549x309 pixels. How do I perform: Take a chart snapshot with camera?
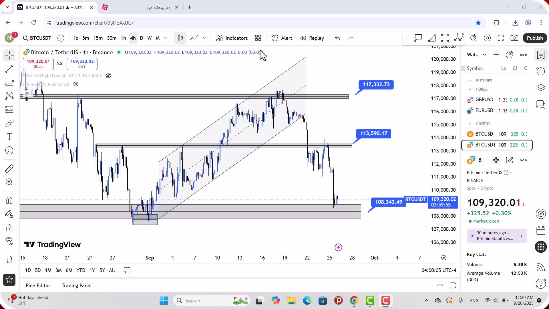514,38
